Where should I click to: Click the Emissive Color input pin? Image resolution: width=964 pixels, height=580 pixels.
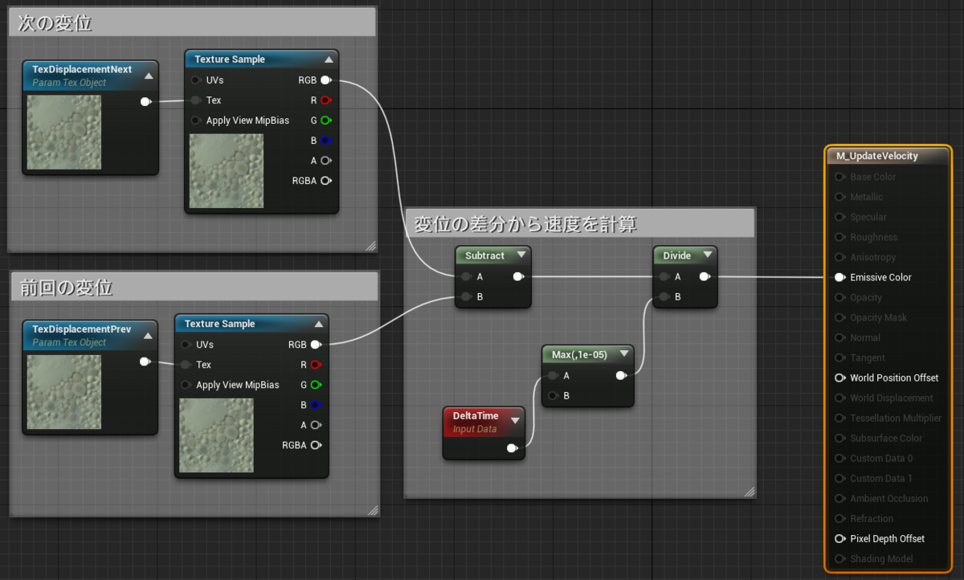pos(840,277)
